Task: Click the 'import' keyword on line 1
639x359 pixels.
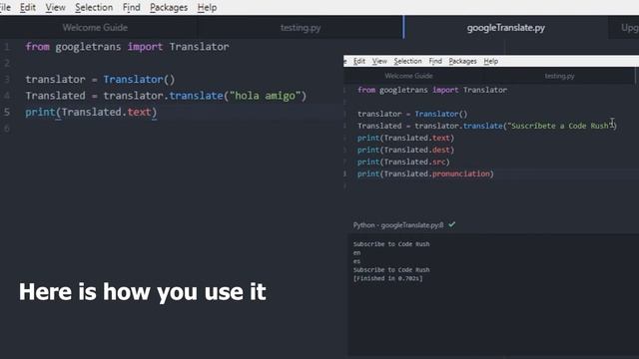Action: [145, 47]
